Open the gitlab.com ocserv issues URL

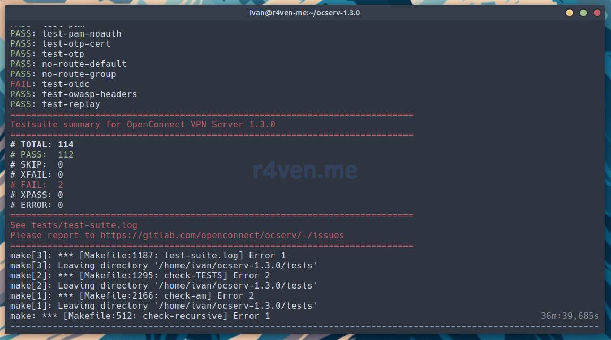pyautogui.click(x=222, y=235)
